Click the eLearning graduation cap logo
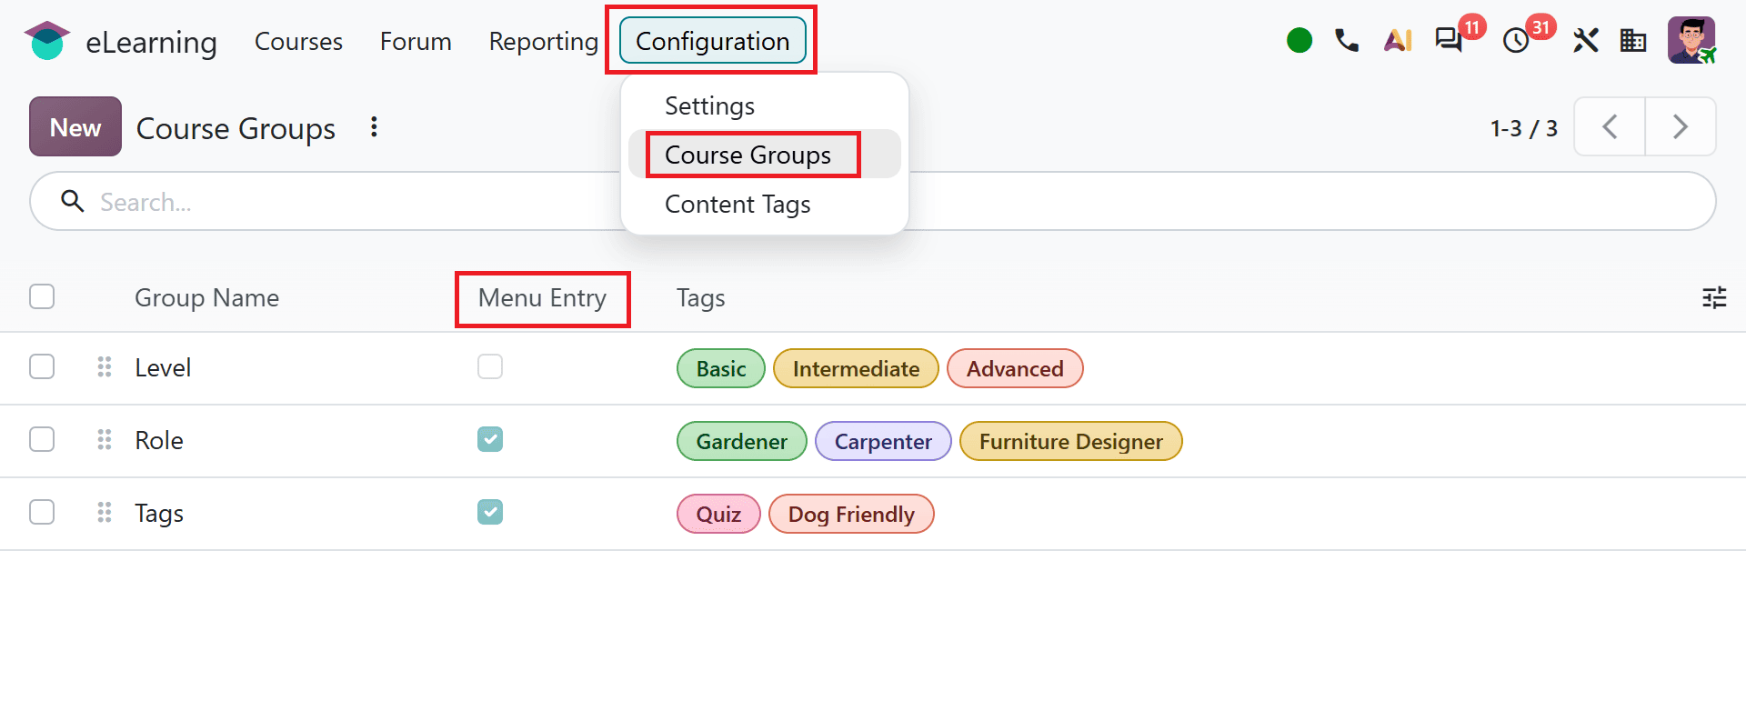The image size is (1746, 701). pyautogui.click(x=47, y=41)
